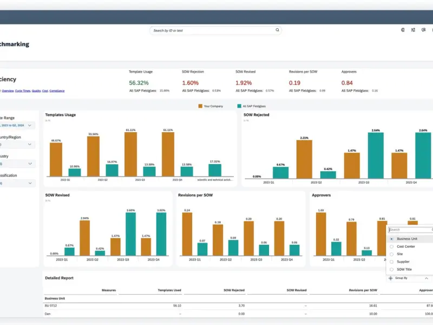Expand the Date Range dropdown
Image resolution: width=433 pixels, height=325 pixels.
(29, 125)
